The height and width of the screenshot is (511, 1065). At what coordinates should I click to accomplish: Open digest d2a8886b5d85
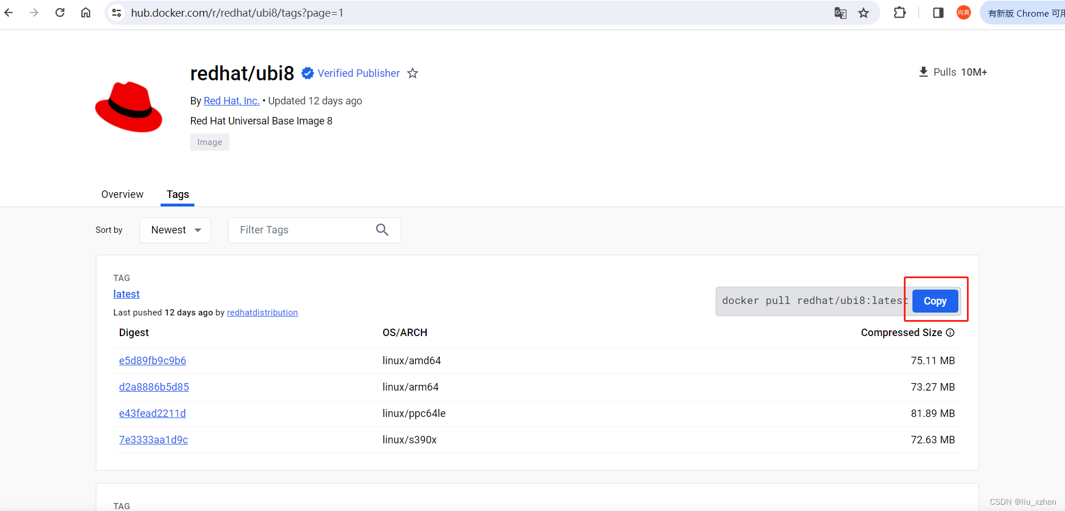click(154, 387)
